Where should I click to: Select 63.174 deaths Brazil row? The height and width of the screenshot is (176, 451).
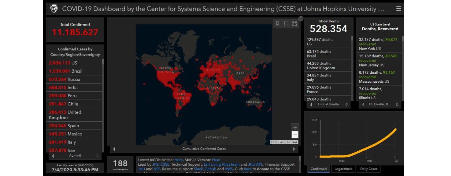pos(328,54)
